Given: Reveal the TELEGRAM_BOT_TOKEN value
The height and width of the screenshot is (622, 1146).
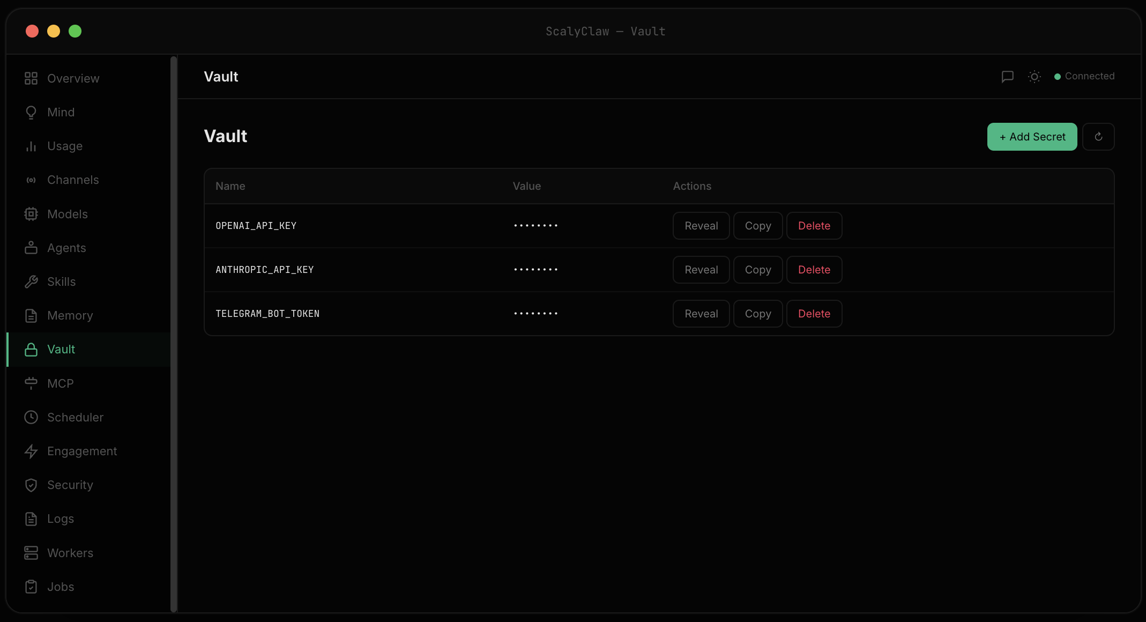Looking at the screenshot, I should (701, 314).
